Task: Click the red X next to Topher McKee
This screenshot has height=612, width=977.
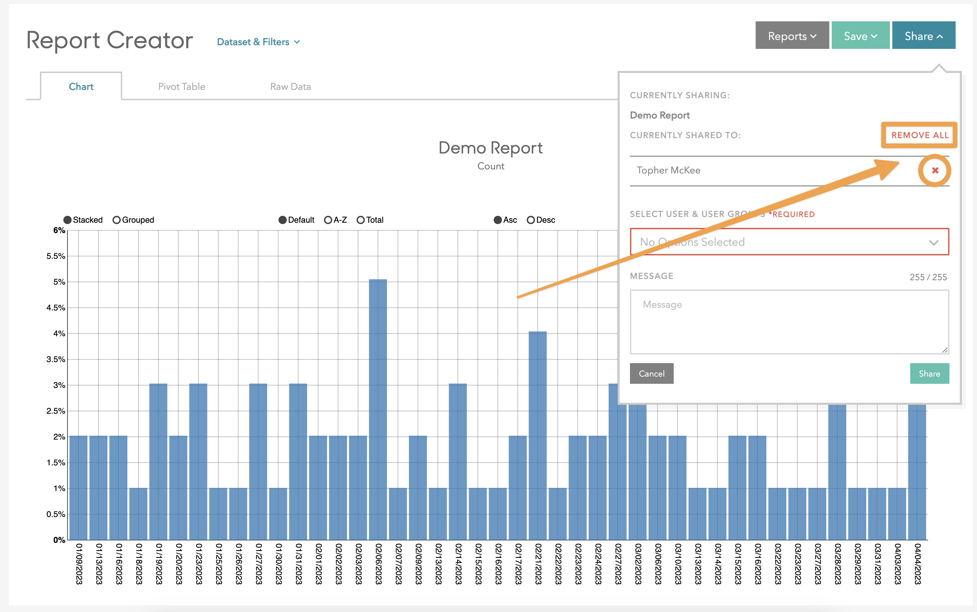Action: coord(935,170)
